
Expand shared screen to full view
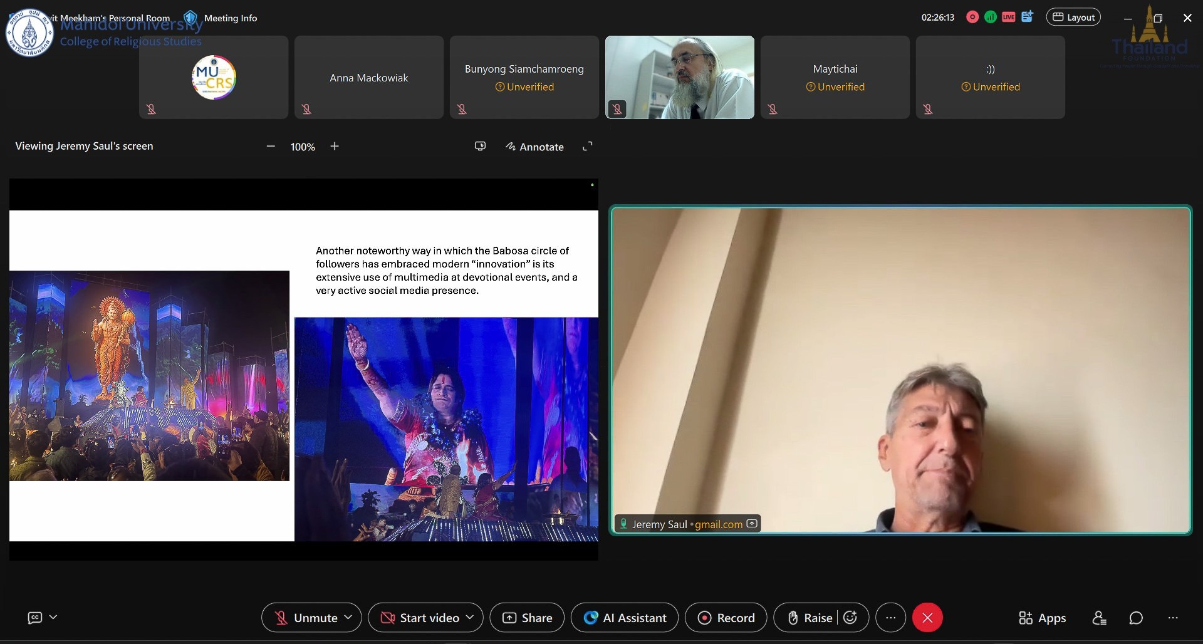pyautogui.click(x=587, y=147)
